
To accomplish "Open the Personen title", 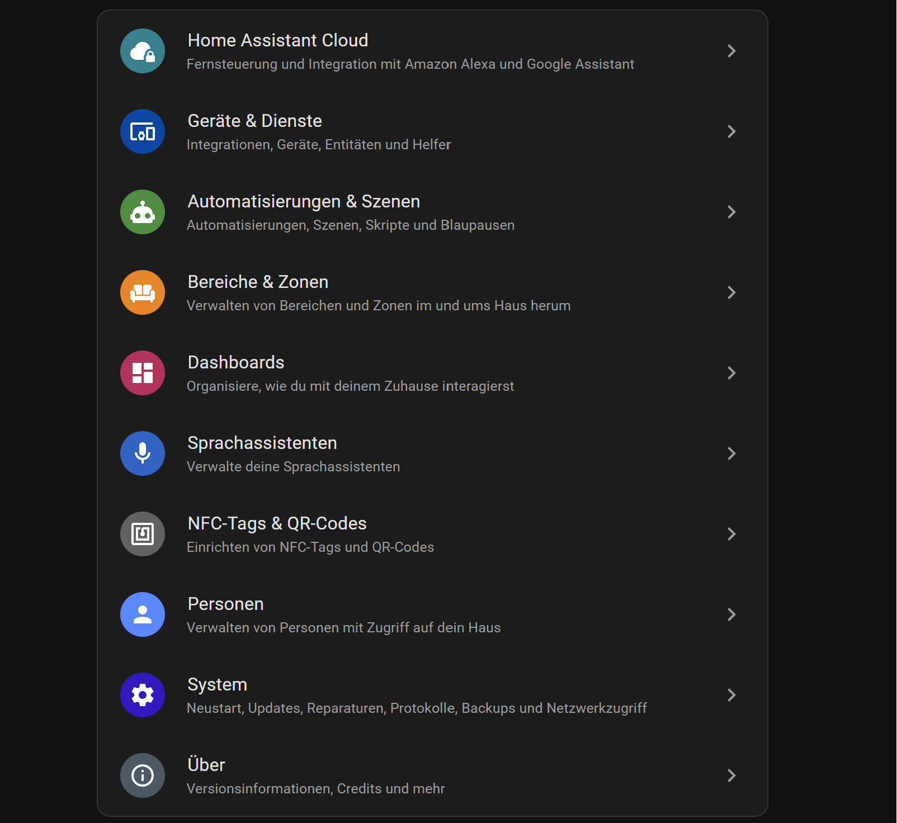I will 226,604.
